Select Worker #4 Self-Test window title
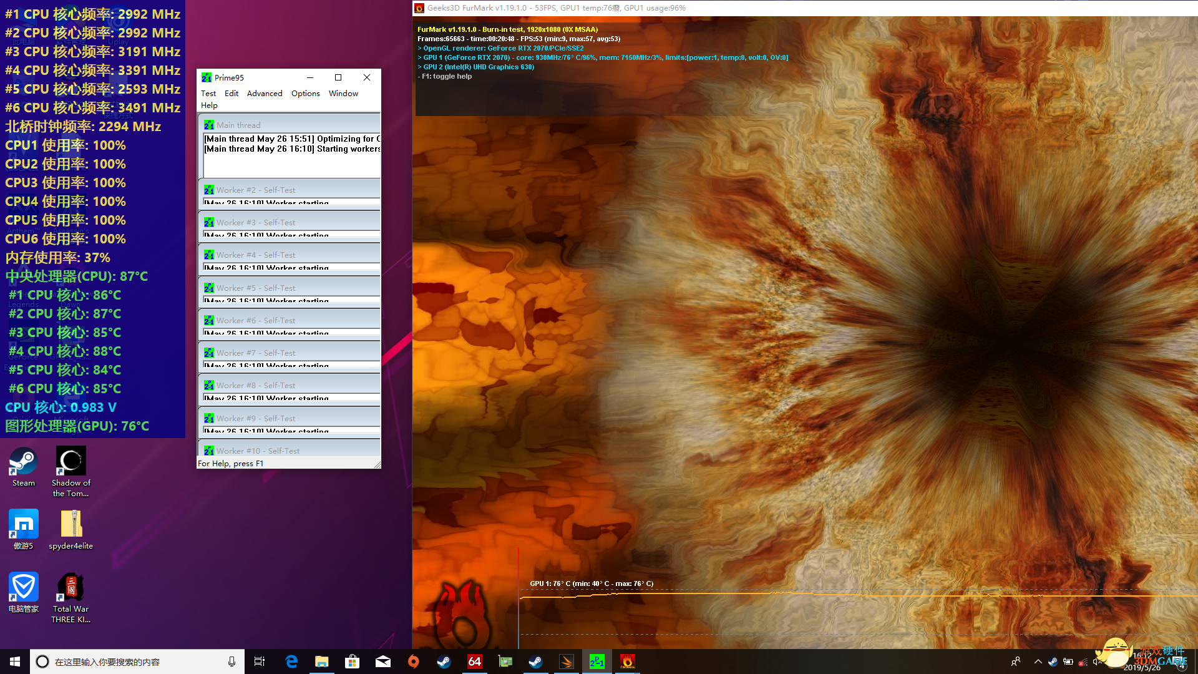This screenshot has height=674, width=1198. tap(256, 255)
